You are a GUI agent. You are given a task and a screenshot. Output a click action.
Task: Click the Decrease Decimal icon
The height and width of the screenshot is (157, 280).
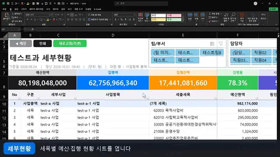pos(133,19)
